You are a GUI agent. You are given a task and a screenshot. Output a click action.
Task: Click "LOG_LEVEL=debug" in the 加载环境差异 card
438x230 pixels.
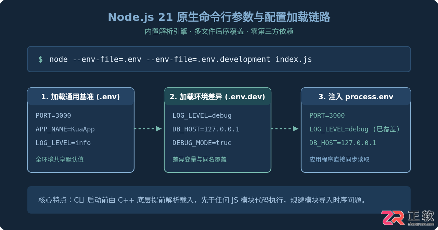coord(202,115)
